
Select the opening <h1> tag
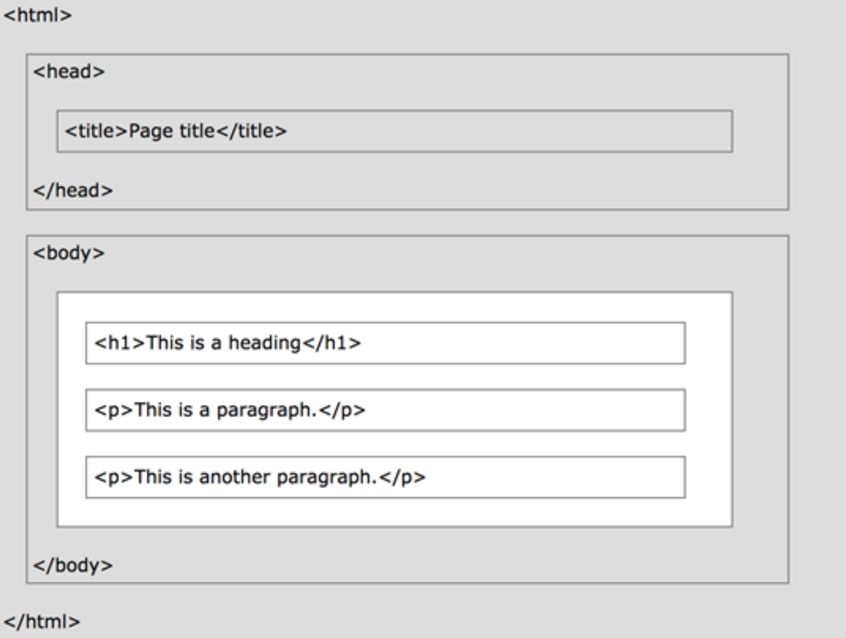coord(120,343)
